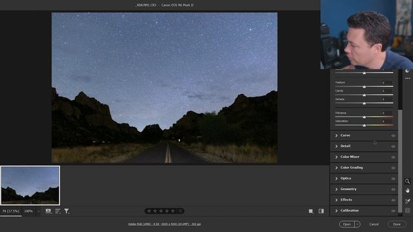Toggle Calibration panel visibility eye

[x=393, y=211]
